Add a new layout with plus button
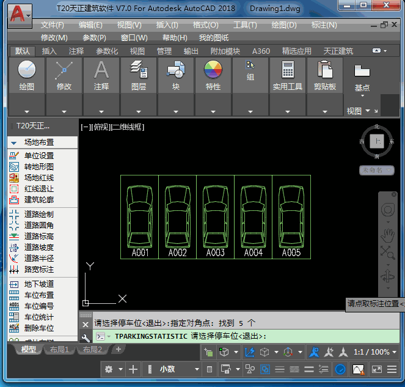405x387 pixels. tap(119, 349)
